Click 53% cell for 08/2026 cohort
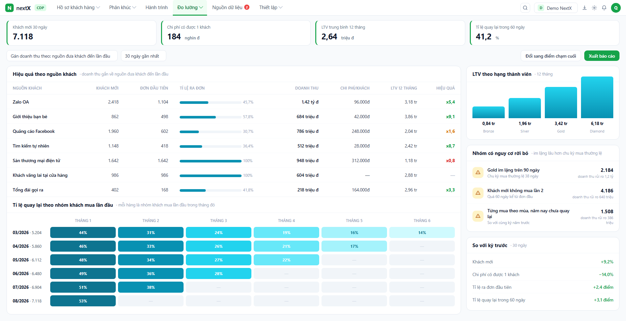 tap(83, 301)
